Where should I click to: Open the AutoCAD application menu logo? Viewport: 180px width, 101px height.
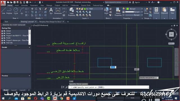tap(3, 3)
